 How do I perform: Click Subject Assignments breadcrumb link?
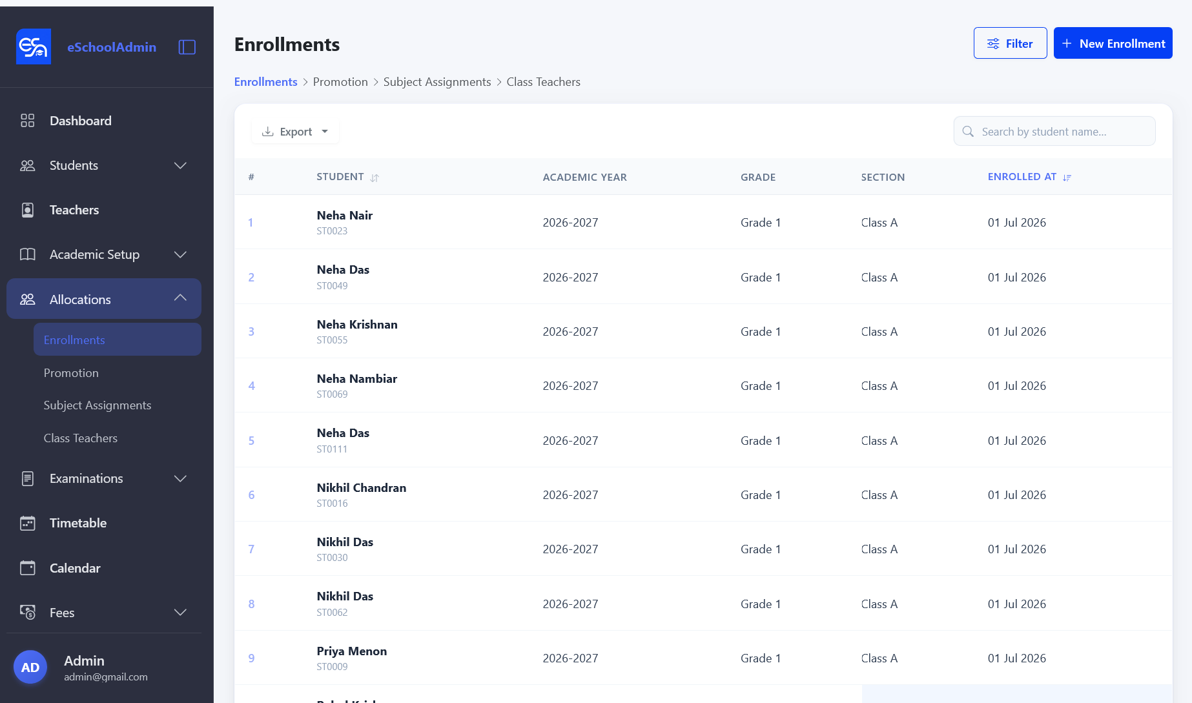tap(437, 82)
